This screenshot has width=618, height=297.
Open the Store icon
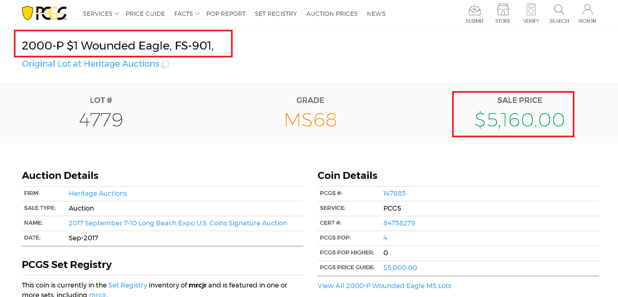[x=503, y=10]
